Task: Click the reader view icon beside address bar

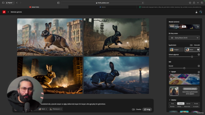Action: click(58, 3)
